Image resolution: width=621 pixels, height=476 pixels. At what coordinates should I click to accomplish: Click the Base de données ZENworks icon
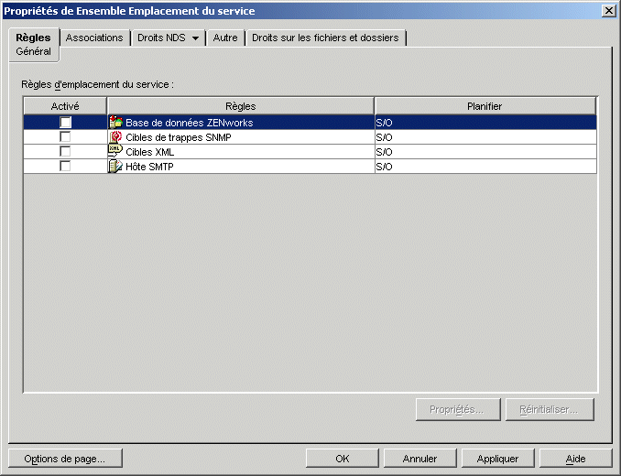point(115,123)
